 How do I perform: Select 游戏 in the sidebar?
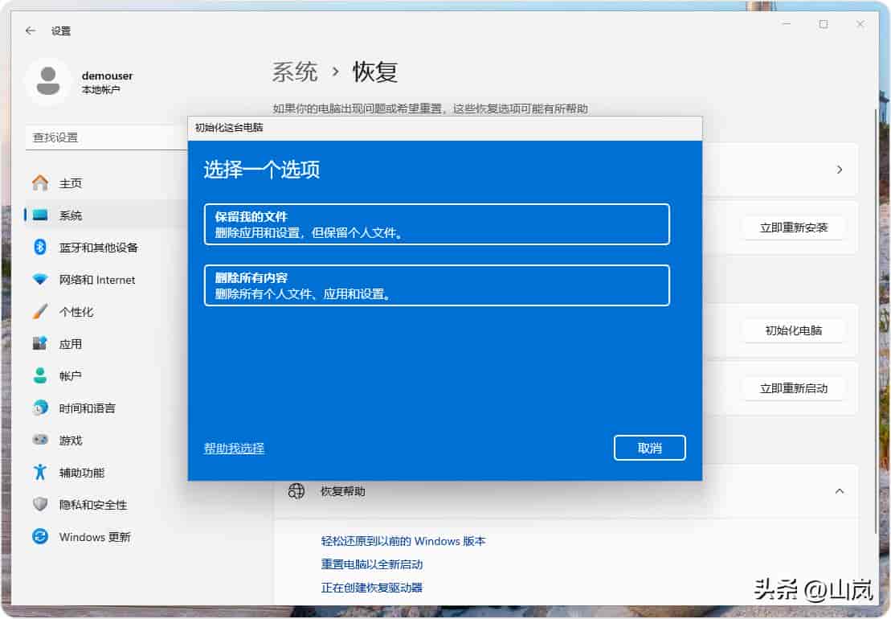pyautogui.click(x=71, y=441)
